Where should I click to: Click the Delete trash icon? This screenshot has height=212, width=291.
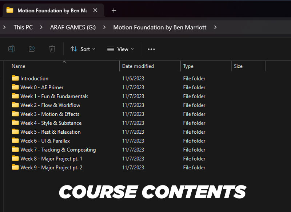(x=52, y=49)
